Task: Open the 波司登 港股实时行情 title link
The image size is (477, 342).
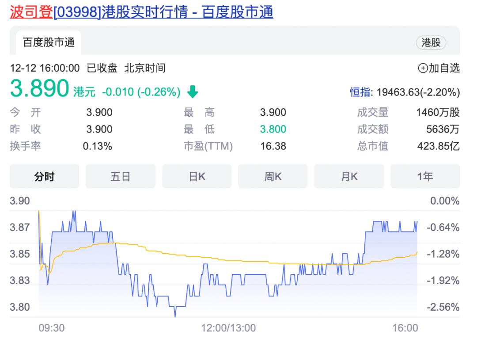Action: click(141, 12)
